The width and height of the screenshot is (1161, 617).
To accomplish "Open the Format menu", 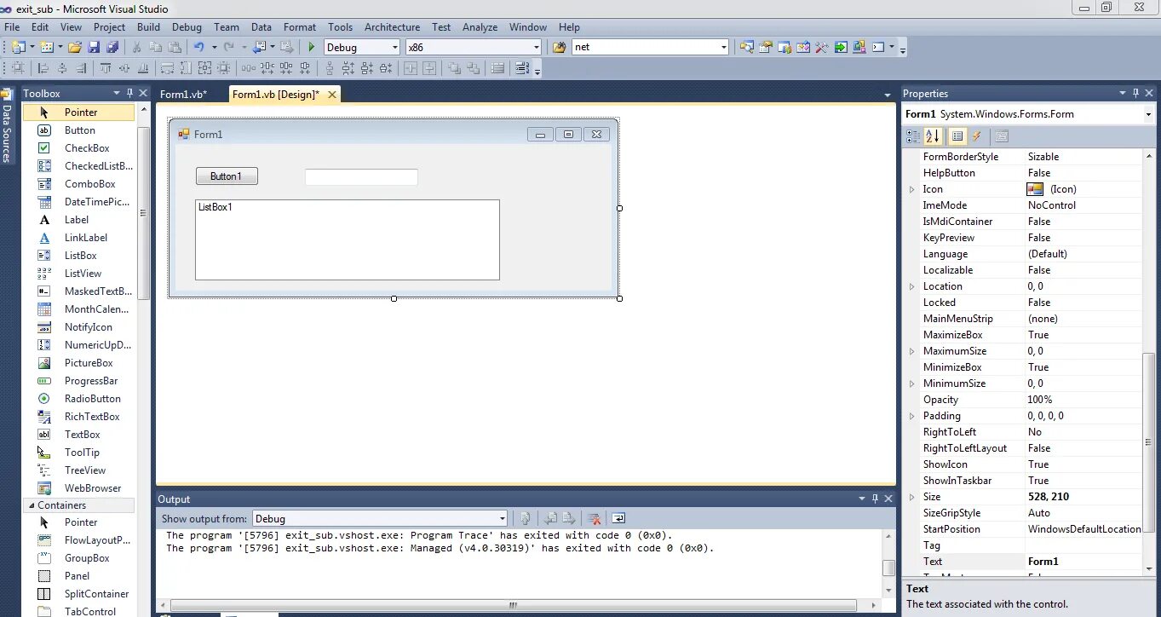I will click(300, 27).
